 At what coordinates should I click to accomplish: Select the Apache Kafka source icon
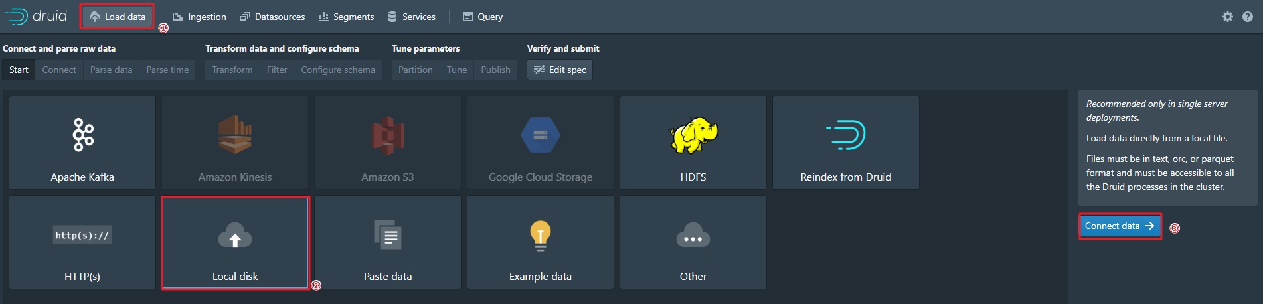pos(83,135)
